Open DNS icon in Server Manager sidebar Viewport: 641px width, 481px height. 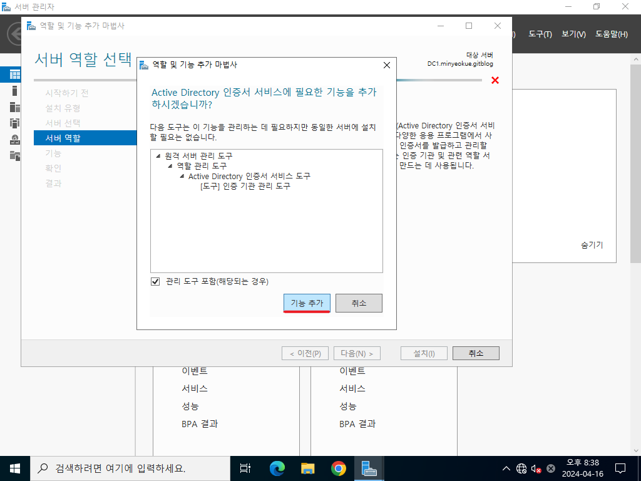(15, 140)
